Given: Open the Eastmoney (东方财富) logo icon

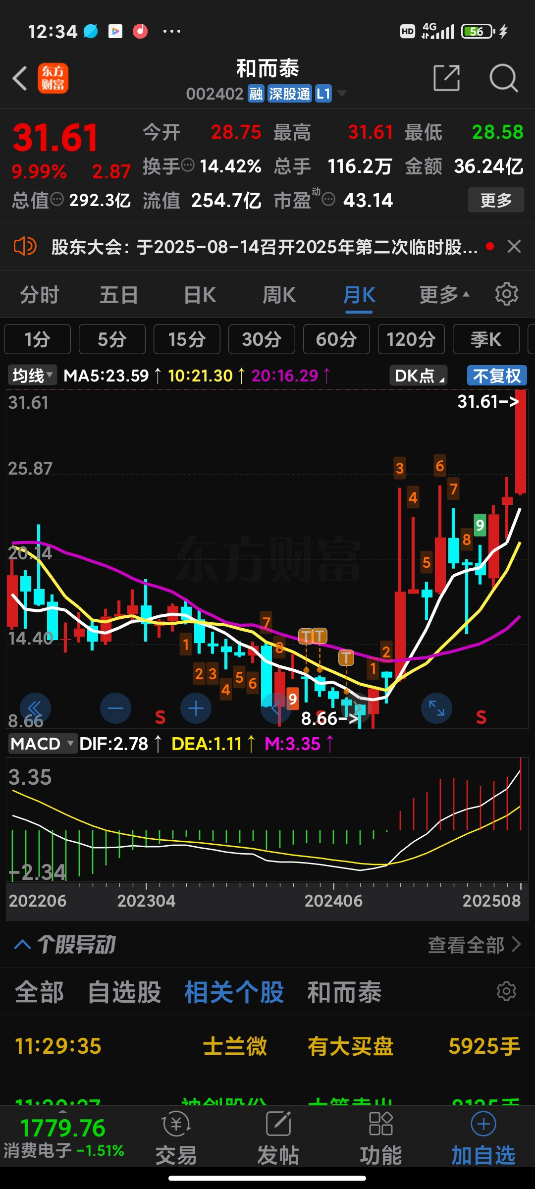Looking at the screenshot, I should click(53, 78).
